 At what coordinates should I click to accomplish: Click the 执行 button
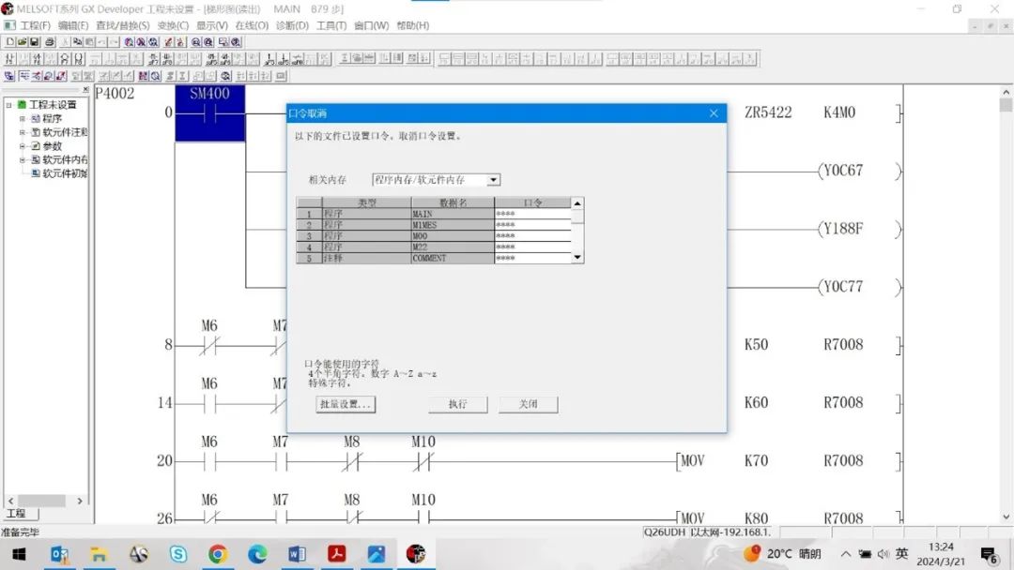coord(457,405)
